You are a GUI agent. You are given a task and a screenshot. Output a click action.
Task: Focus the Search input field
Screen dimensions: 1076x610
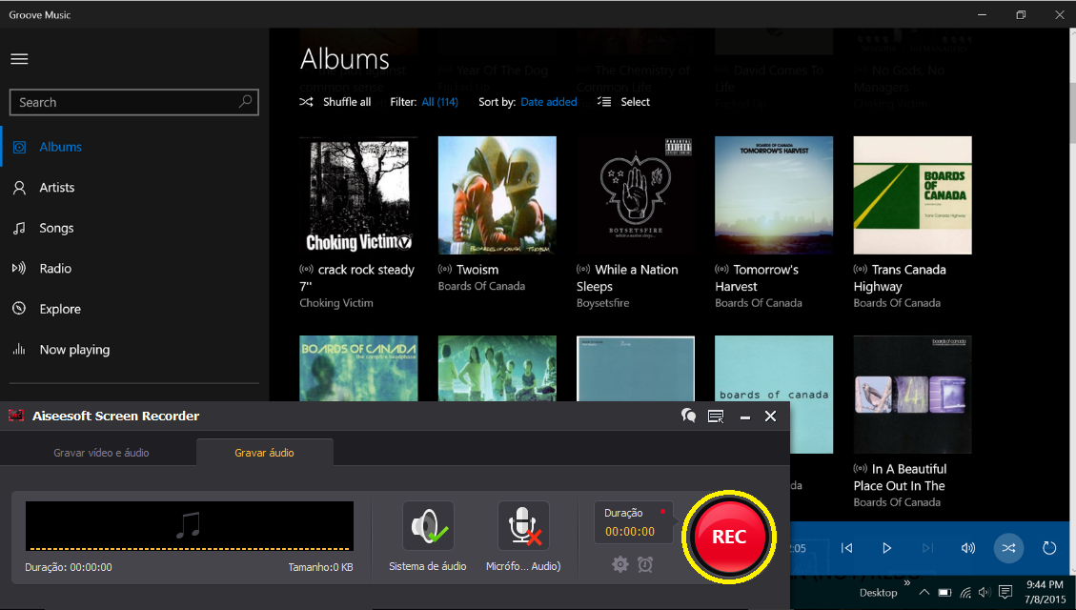133,102
